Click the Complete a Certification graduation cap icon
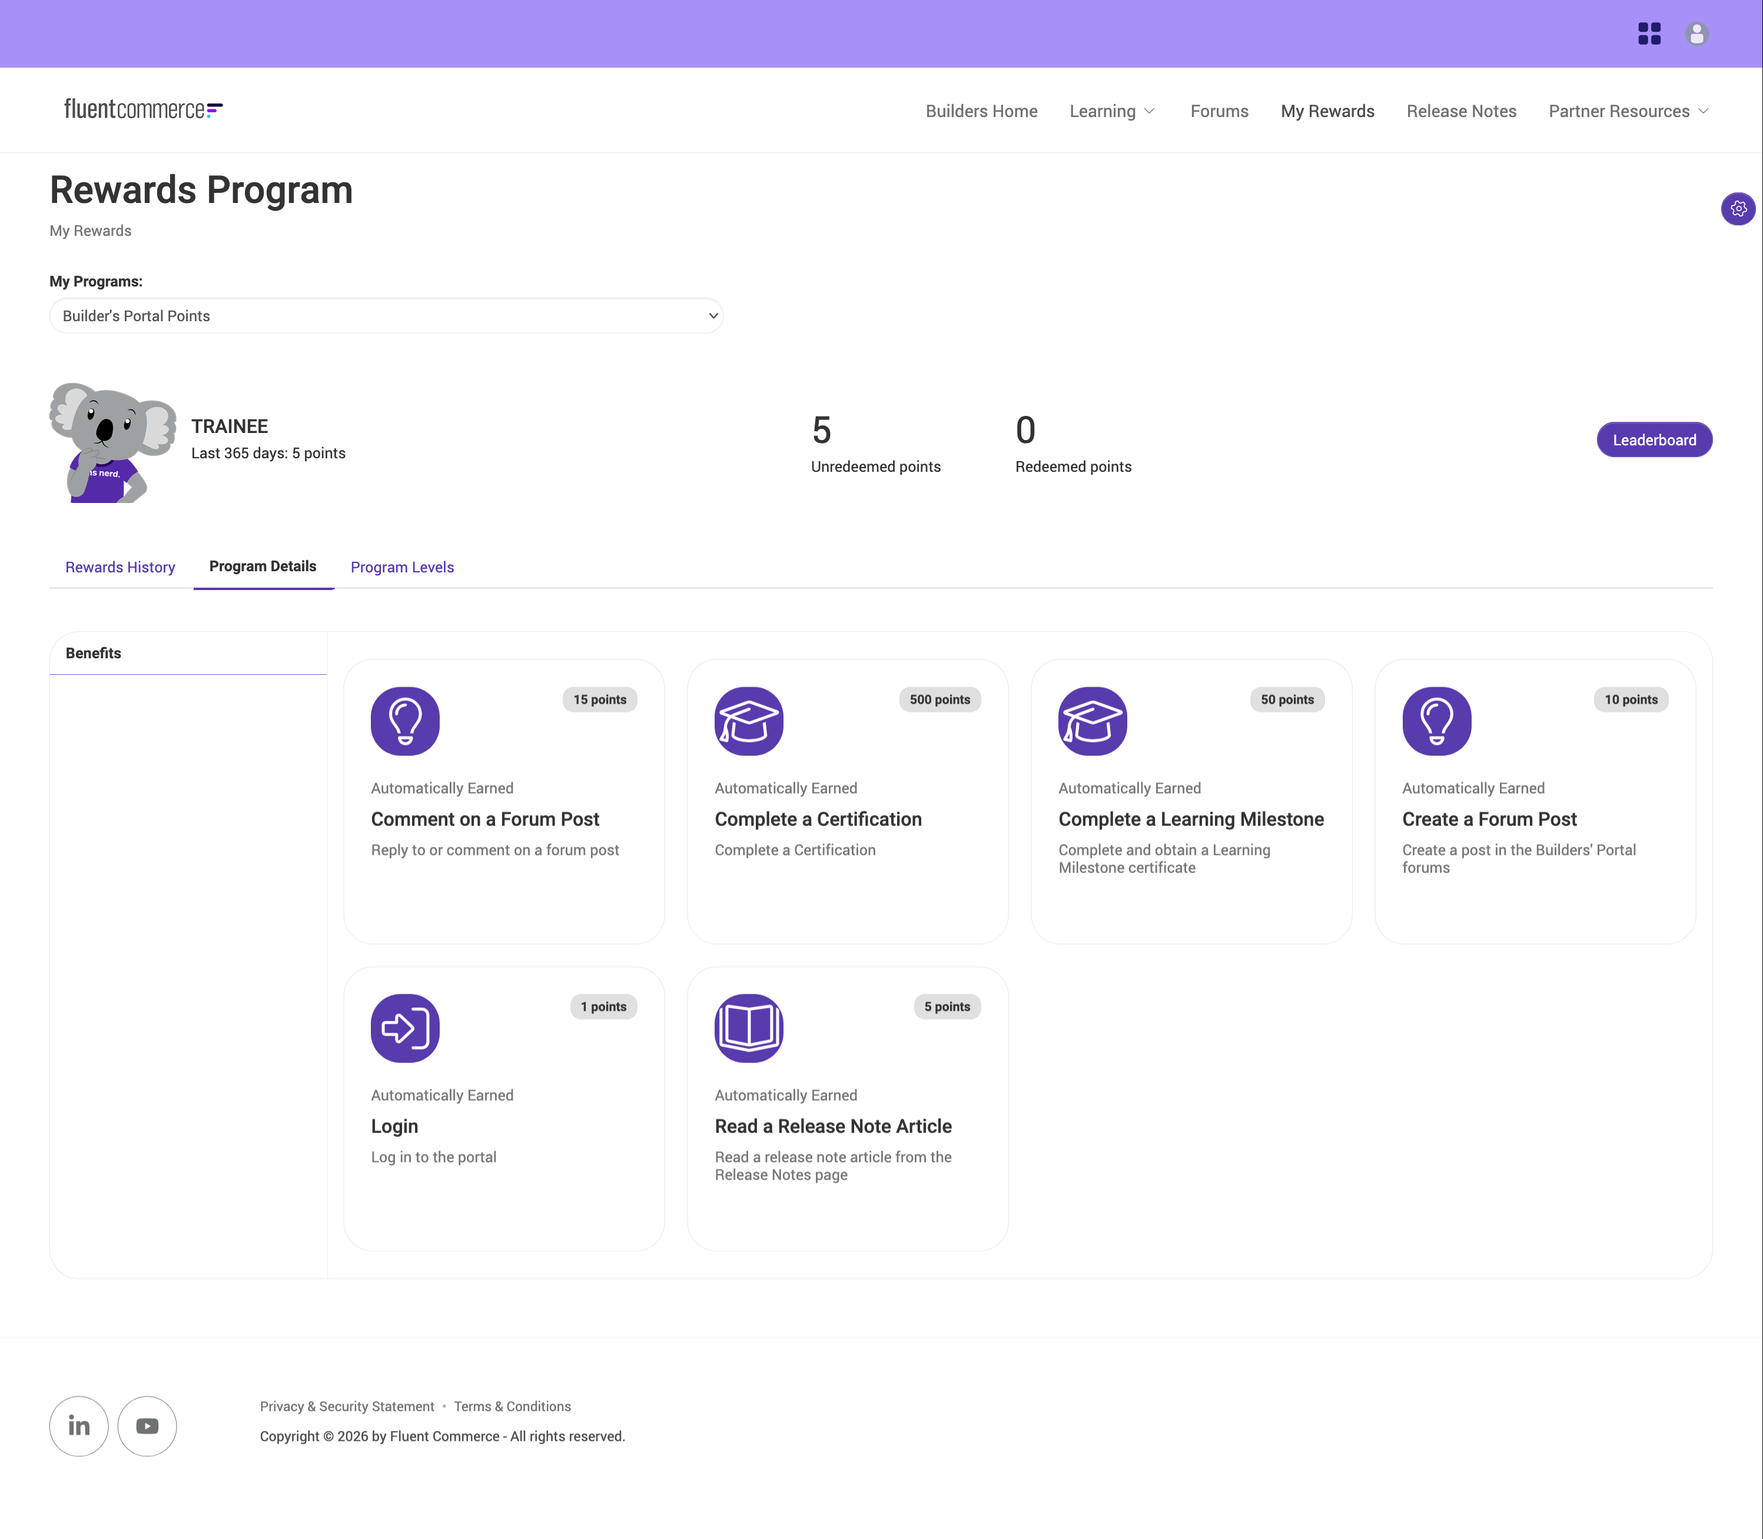 click(x=749, y=721)
